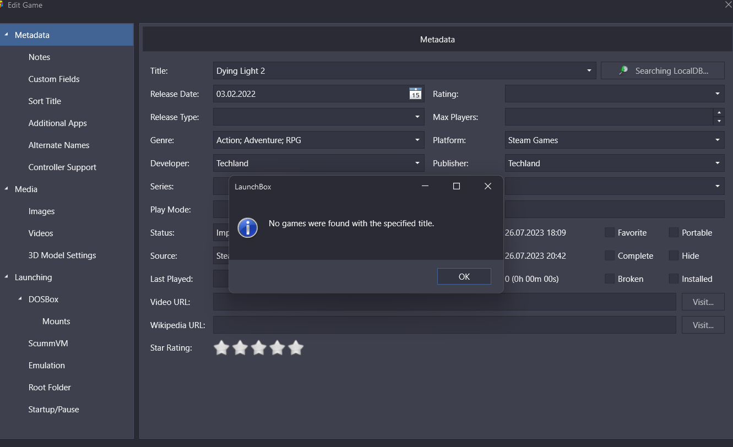The image size is (733, 447).
Task: Close the LaunchBox message dialog
Action: pos(487,186)
